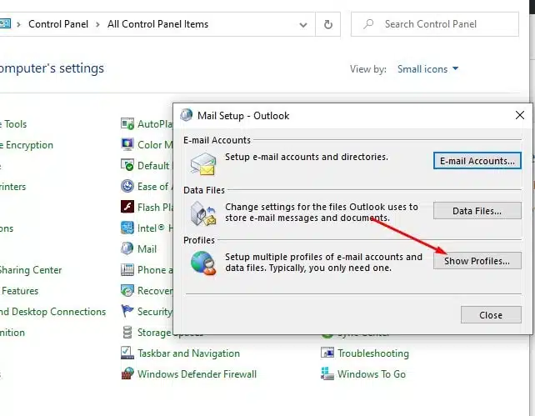Open the AutoPlay icon in Control Panel
Image resolution: width=535 pixels, height=416 pixels.
tap(127, 124)
